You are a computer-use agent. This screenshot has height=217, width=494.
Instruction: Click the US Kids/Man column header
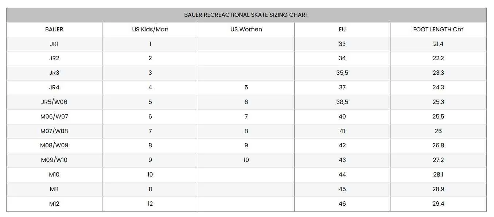point(150,30)
